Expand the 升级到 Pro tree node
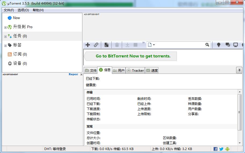The height and width of the screenshot is (153, 245). pyautogui.click(x=5, y=27)
